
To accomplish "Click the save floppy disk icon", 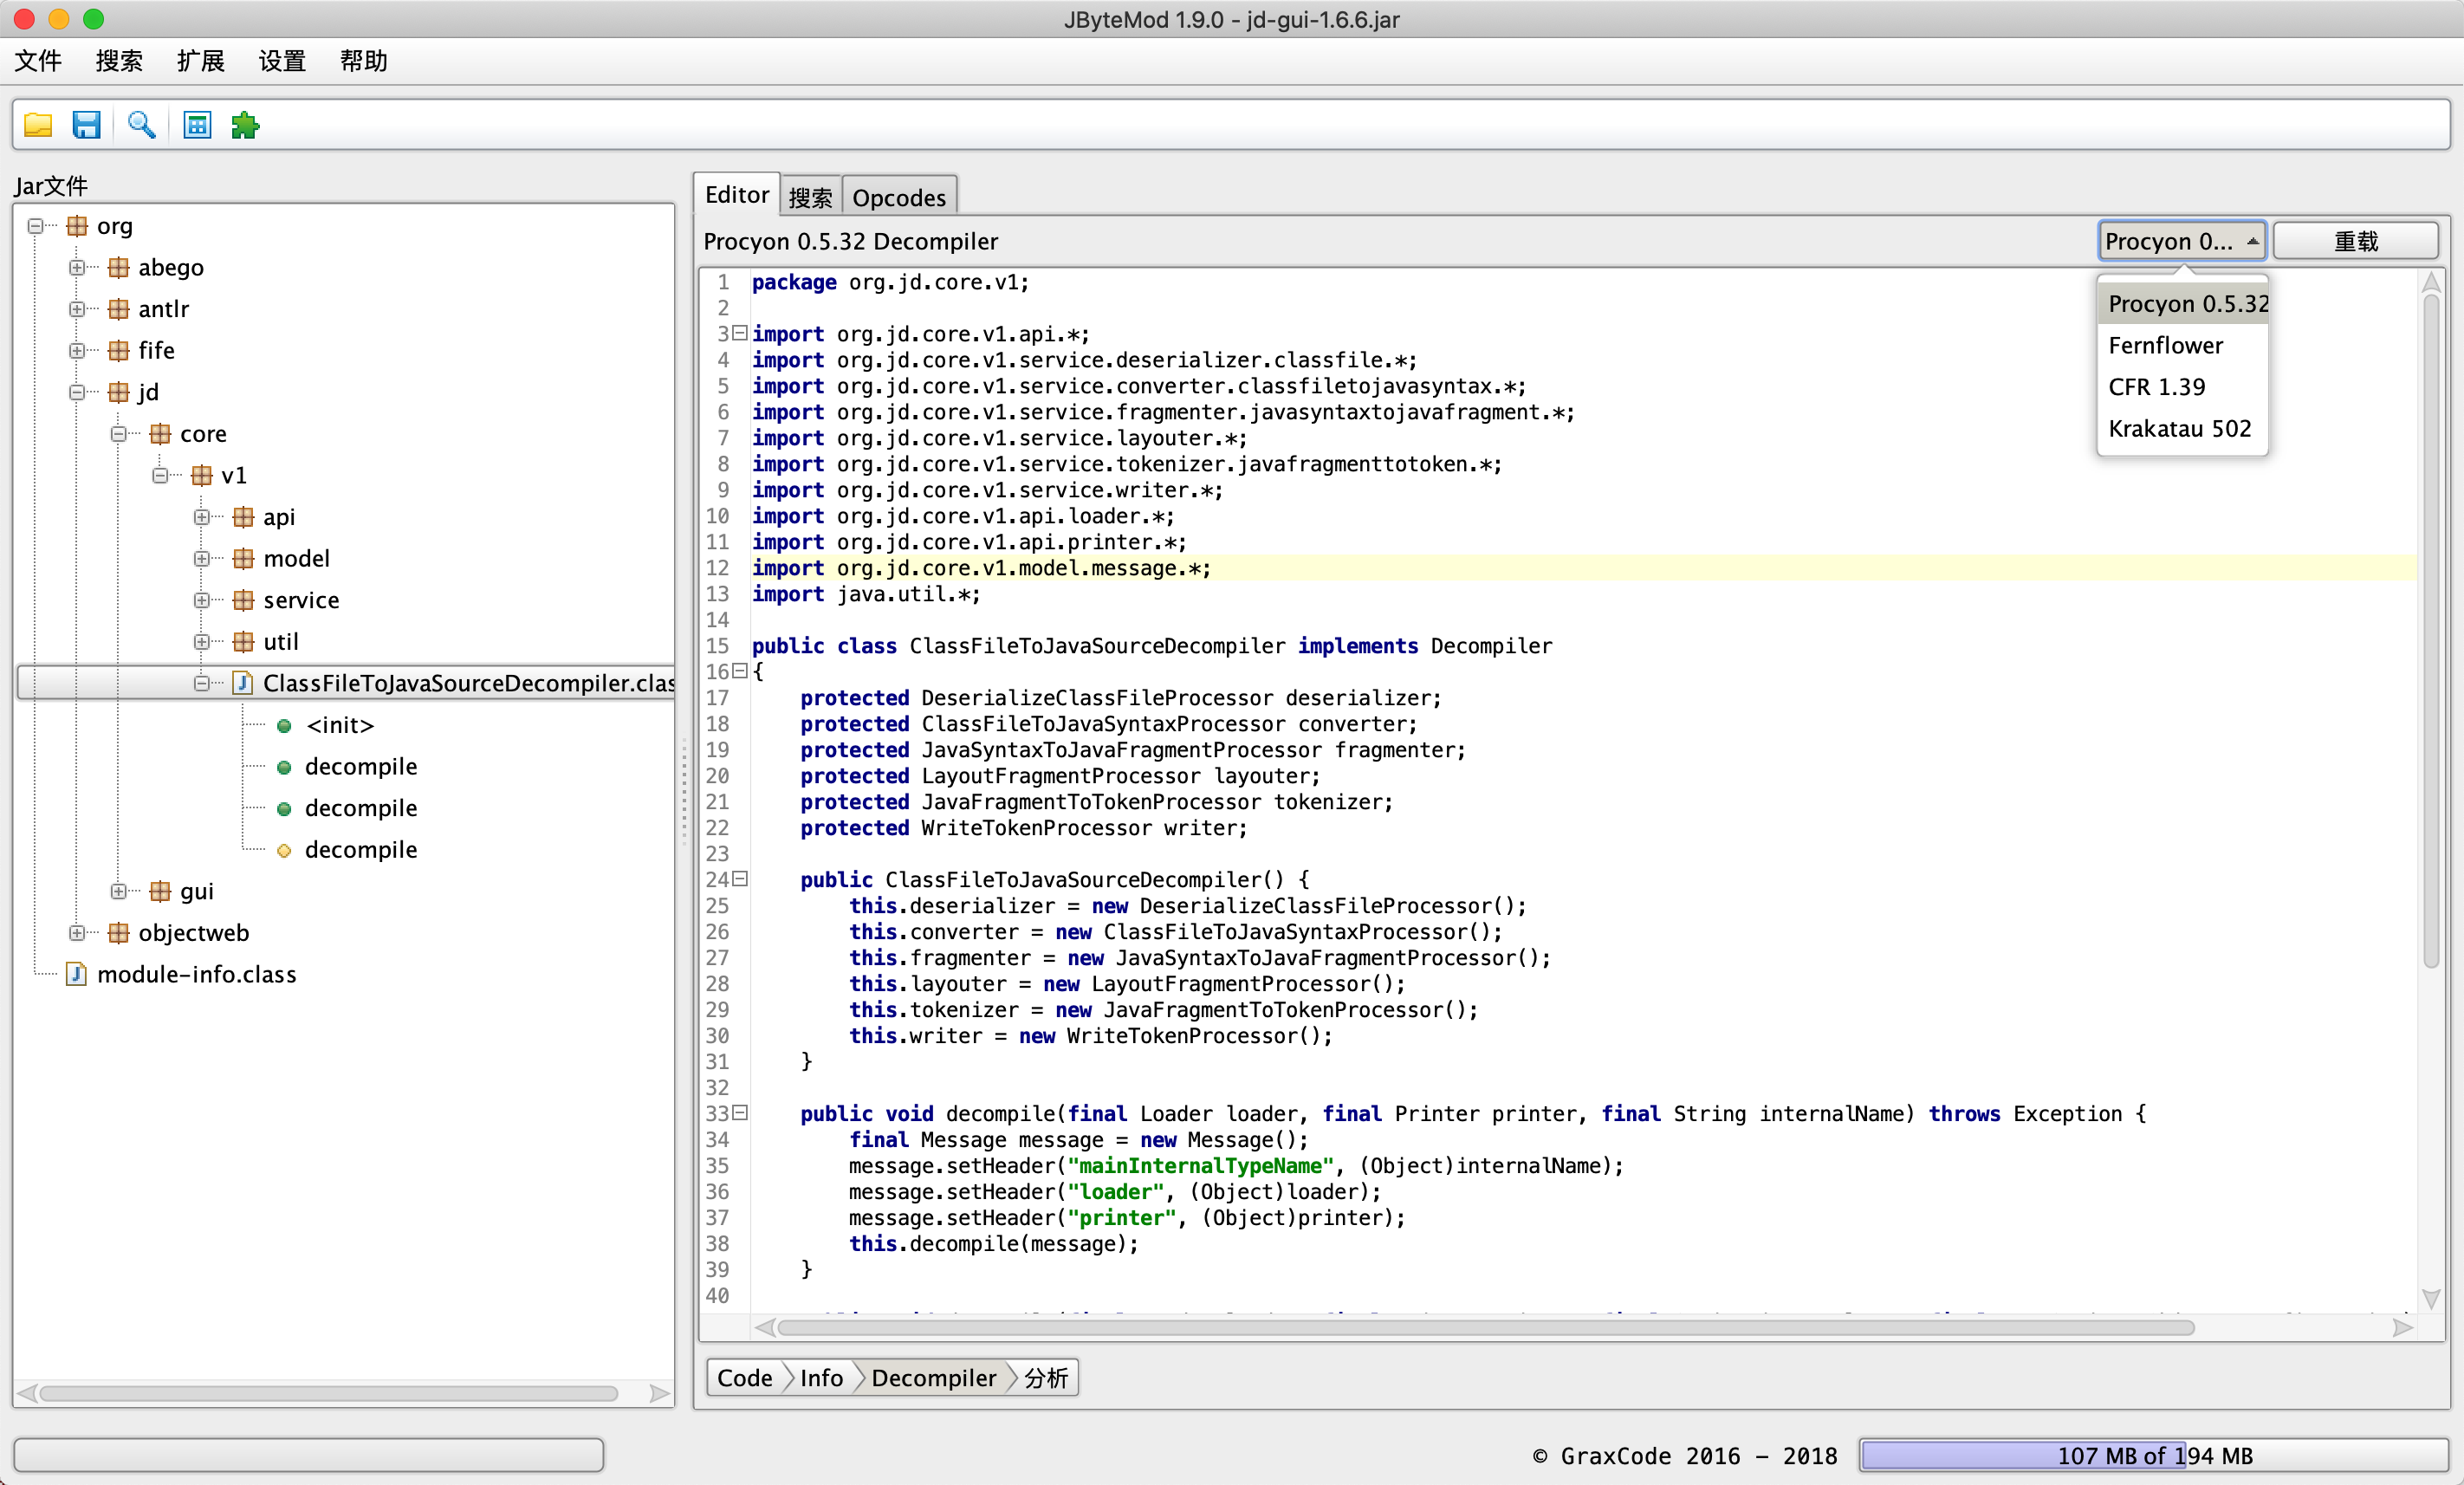I will point(87,126).
